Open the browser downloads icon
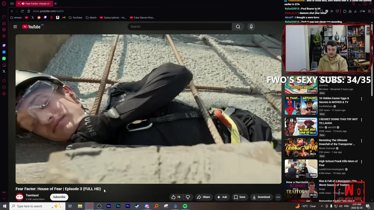Viewport: 374px width, 210px height. 355,11
